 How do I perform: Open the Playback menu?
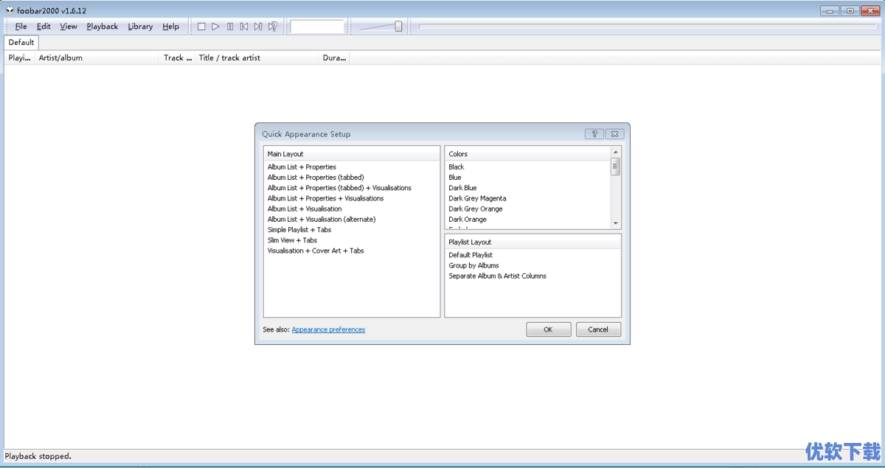(x=103, y=27)
